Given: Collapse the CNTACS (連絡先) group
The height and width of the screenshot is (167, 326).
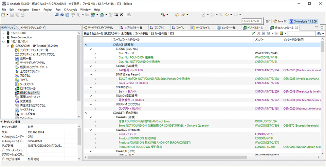Looking at the screenshot, I should tap(86, 45).
